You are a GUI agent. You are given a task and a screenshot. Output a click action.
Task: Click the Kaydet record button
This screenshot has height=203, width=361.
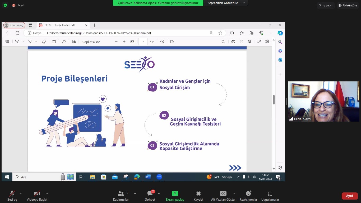click(198, 196)
